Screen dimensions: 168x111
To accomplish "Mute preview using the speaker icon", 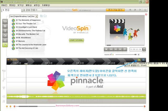I will coord(139,55).
